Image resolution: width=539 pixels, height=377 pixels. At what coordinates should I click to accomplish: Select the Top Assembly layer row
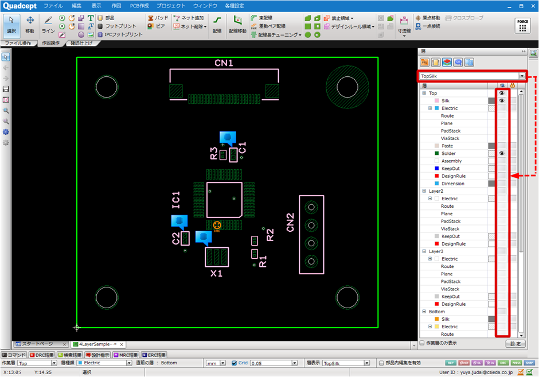451,161
